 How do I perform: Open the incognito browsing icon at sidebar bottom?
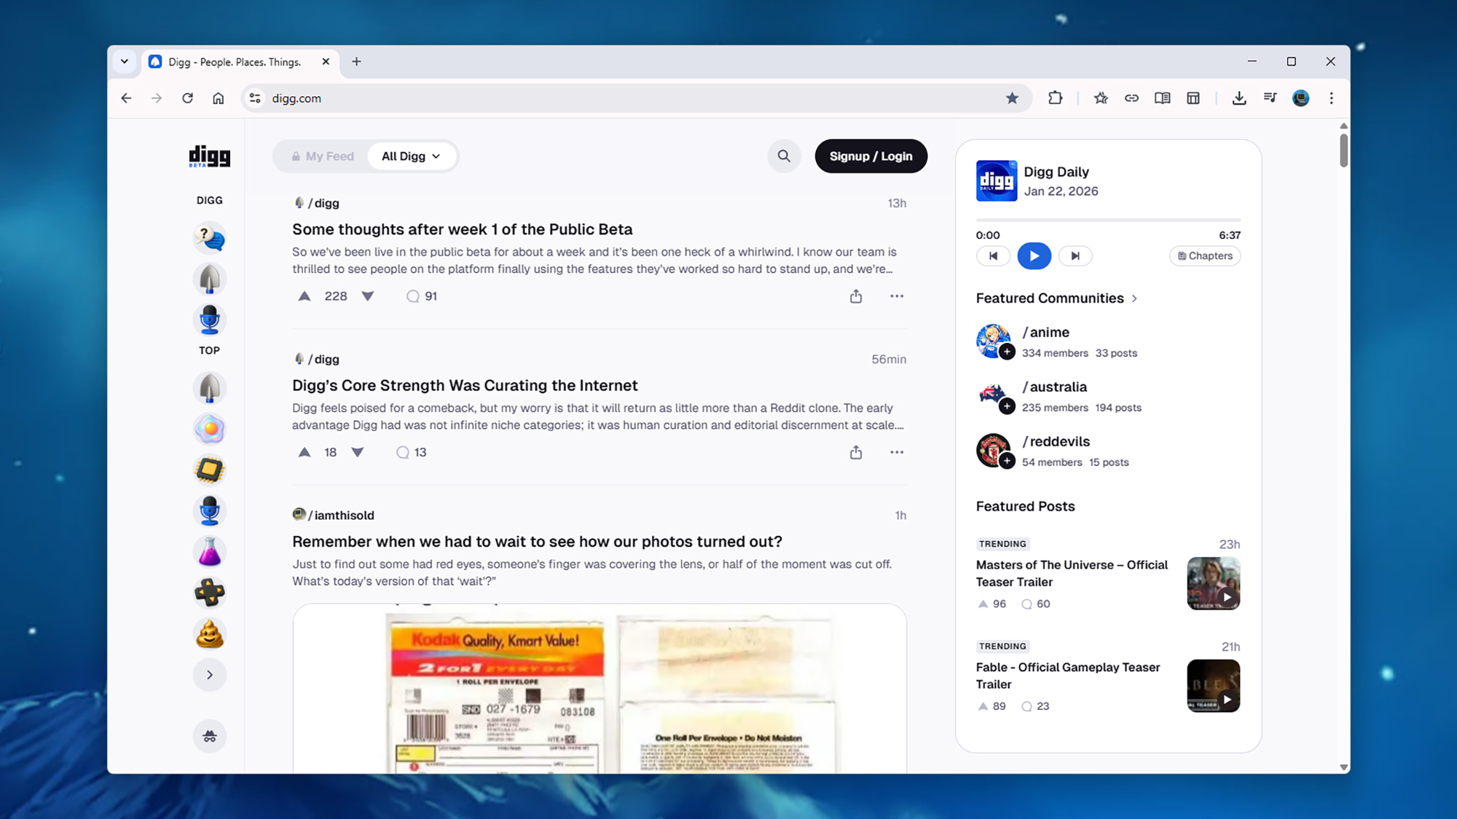209,736
